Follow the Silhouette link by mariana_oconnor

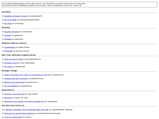click(x=8, y=51)
